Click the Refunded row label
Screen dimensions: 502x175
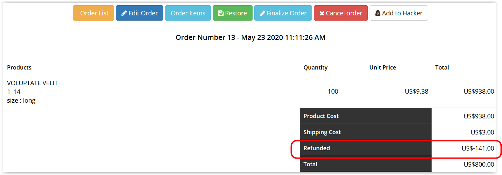[x=317, y=148]
